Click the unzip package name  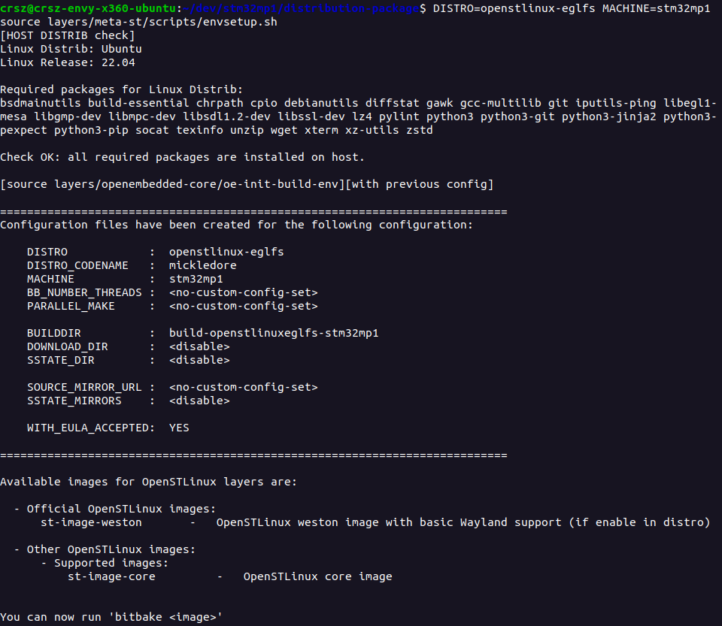point(247,130)
